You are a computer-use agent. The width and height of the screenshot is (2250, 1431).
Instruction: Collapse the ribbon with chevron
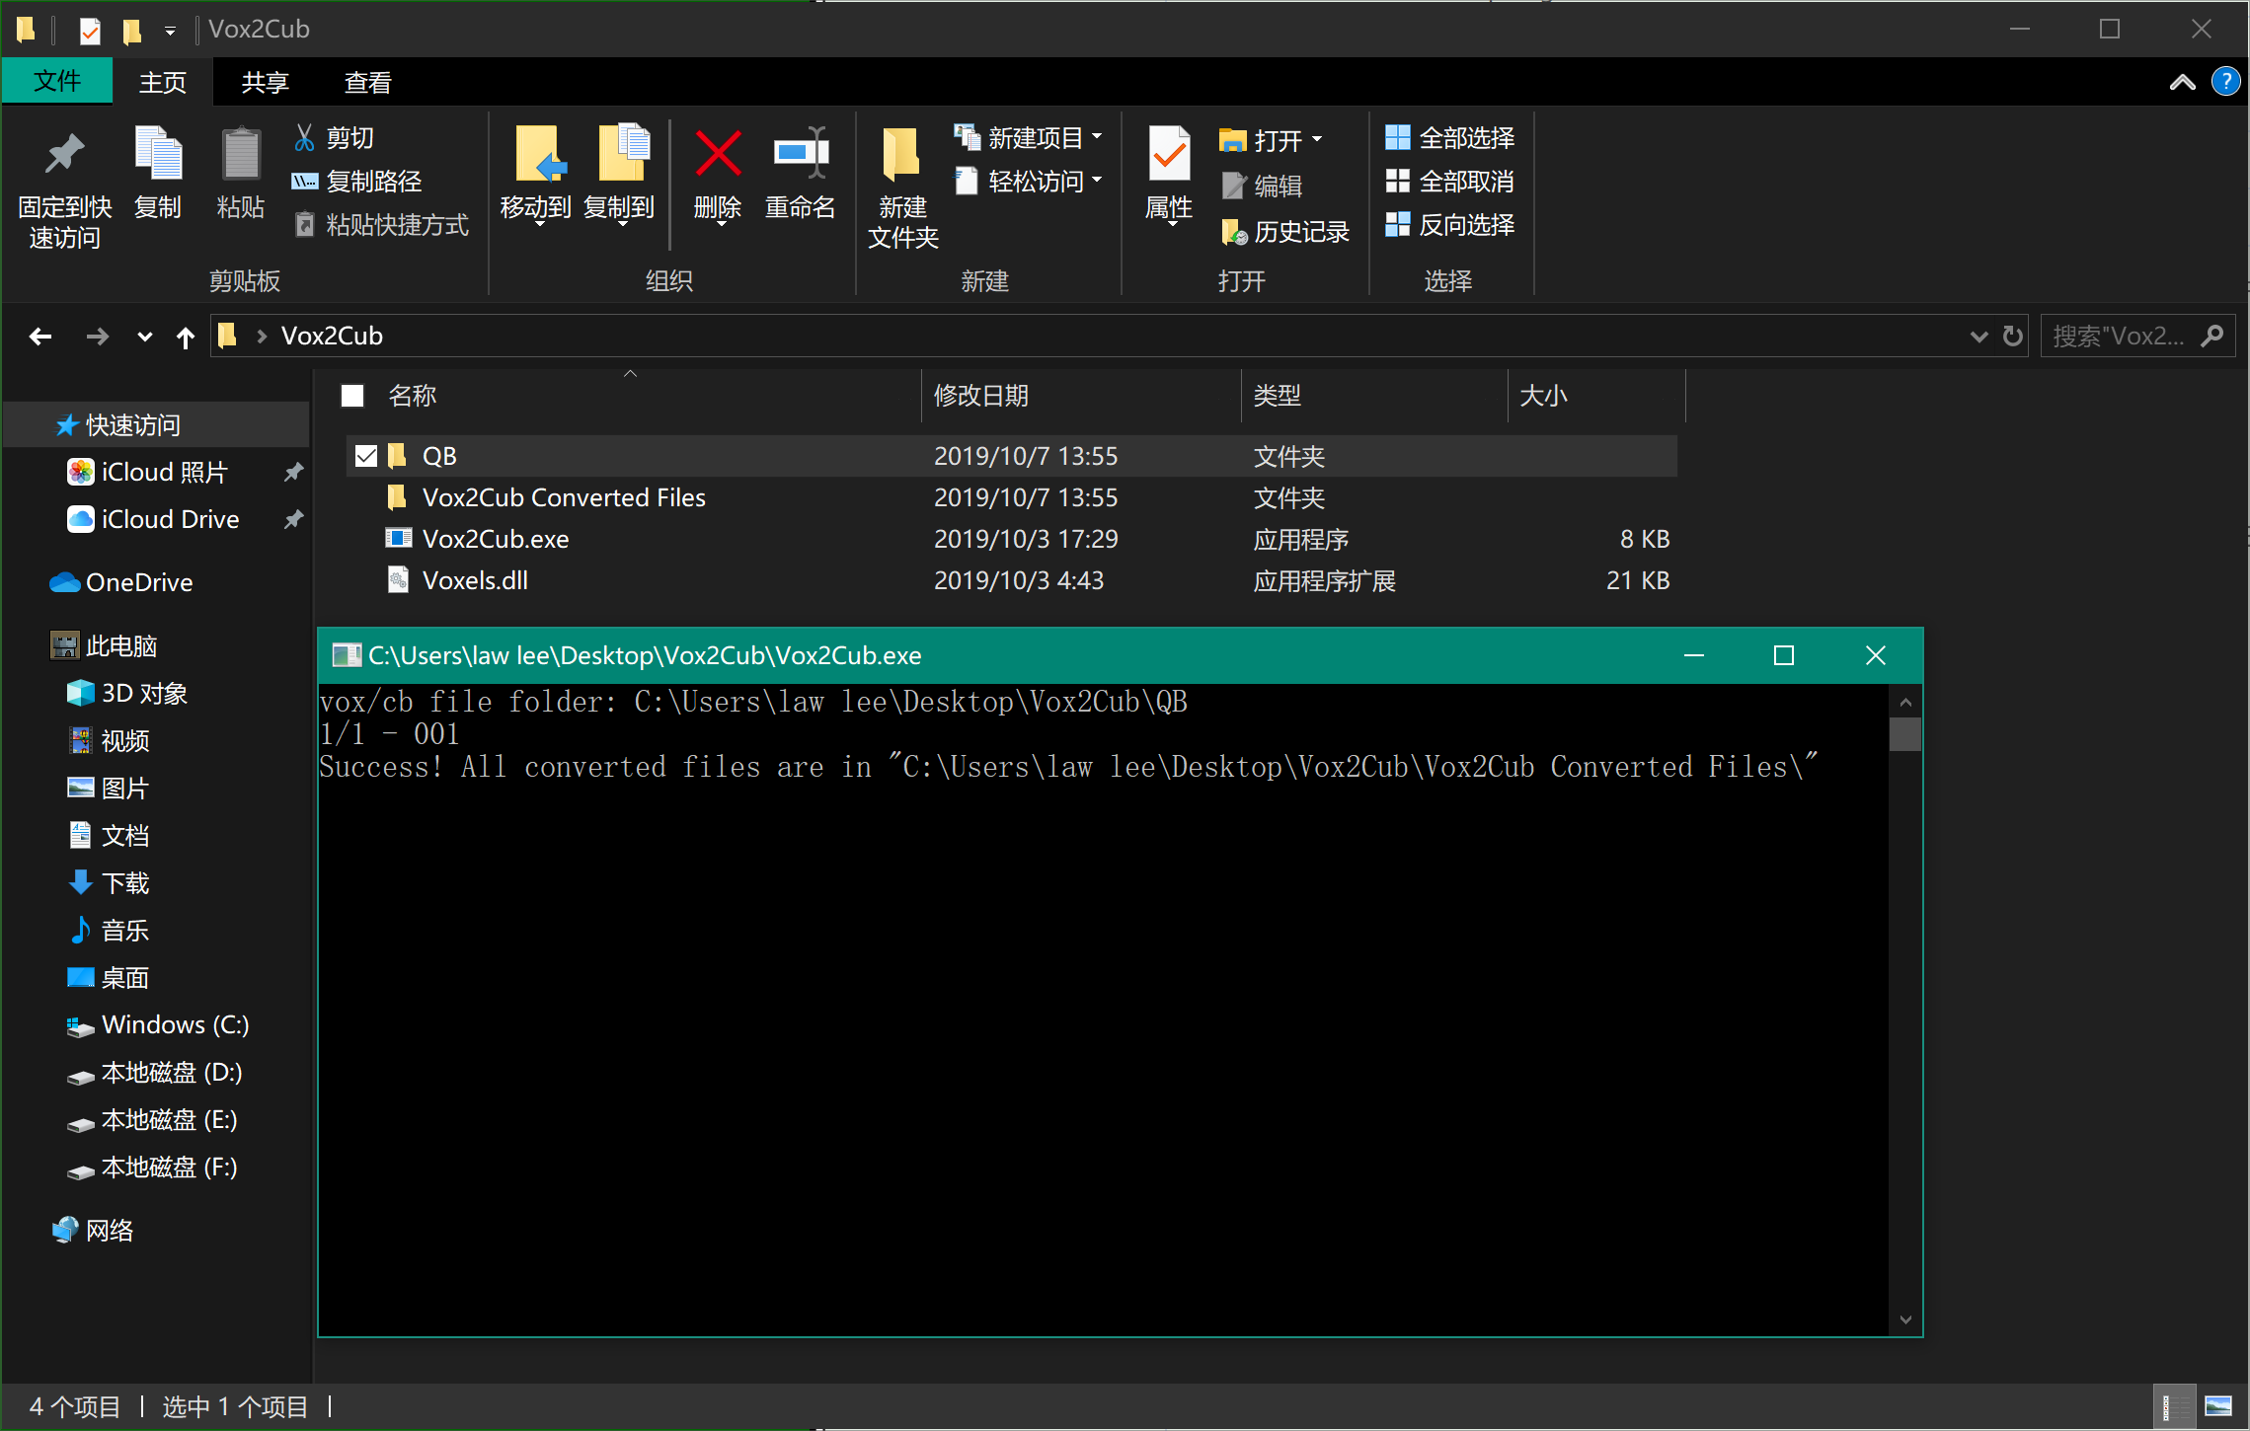click(2183, 82)
